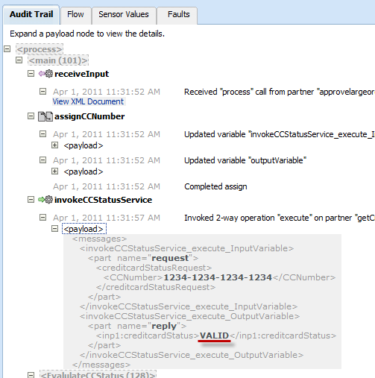Open the View XML Document link
Screen dimensions: 375x378
tap(88, 101)
